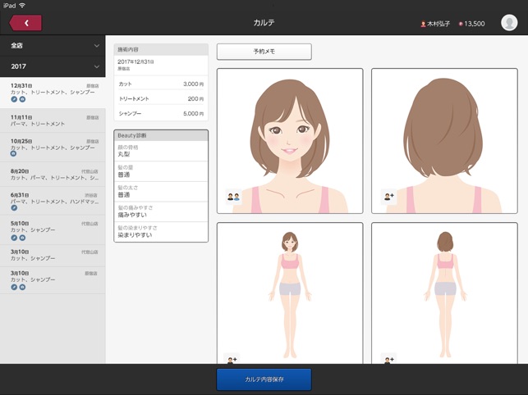The image size is (528, 395).
Task: Open the 8月20日 visit entry
Action: point(53,175)
